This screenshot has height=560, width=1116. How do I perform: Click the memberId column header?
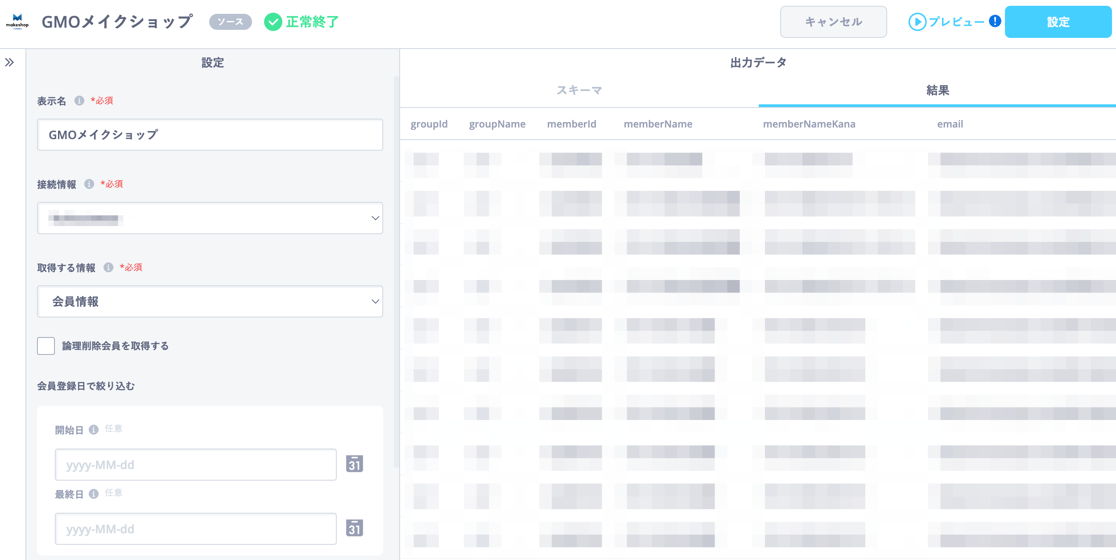[571, 124]
